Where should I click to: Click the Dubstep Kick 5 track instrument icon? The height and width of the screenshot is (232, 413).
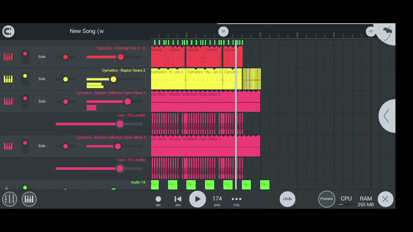[8, 57]
